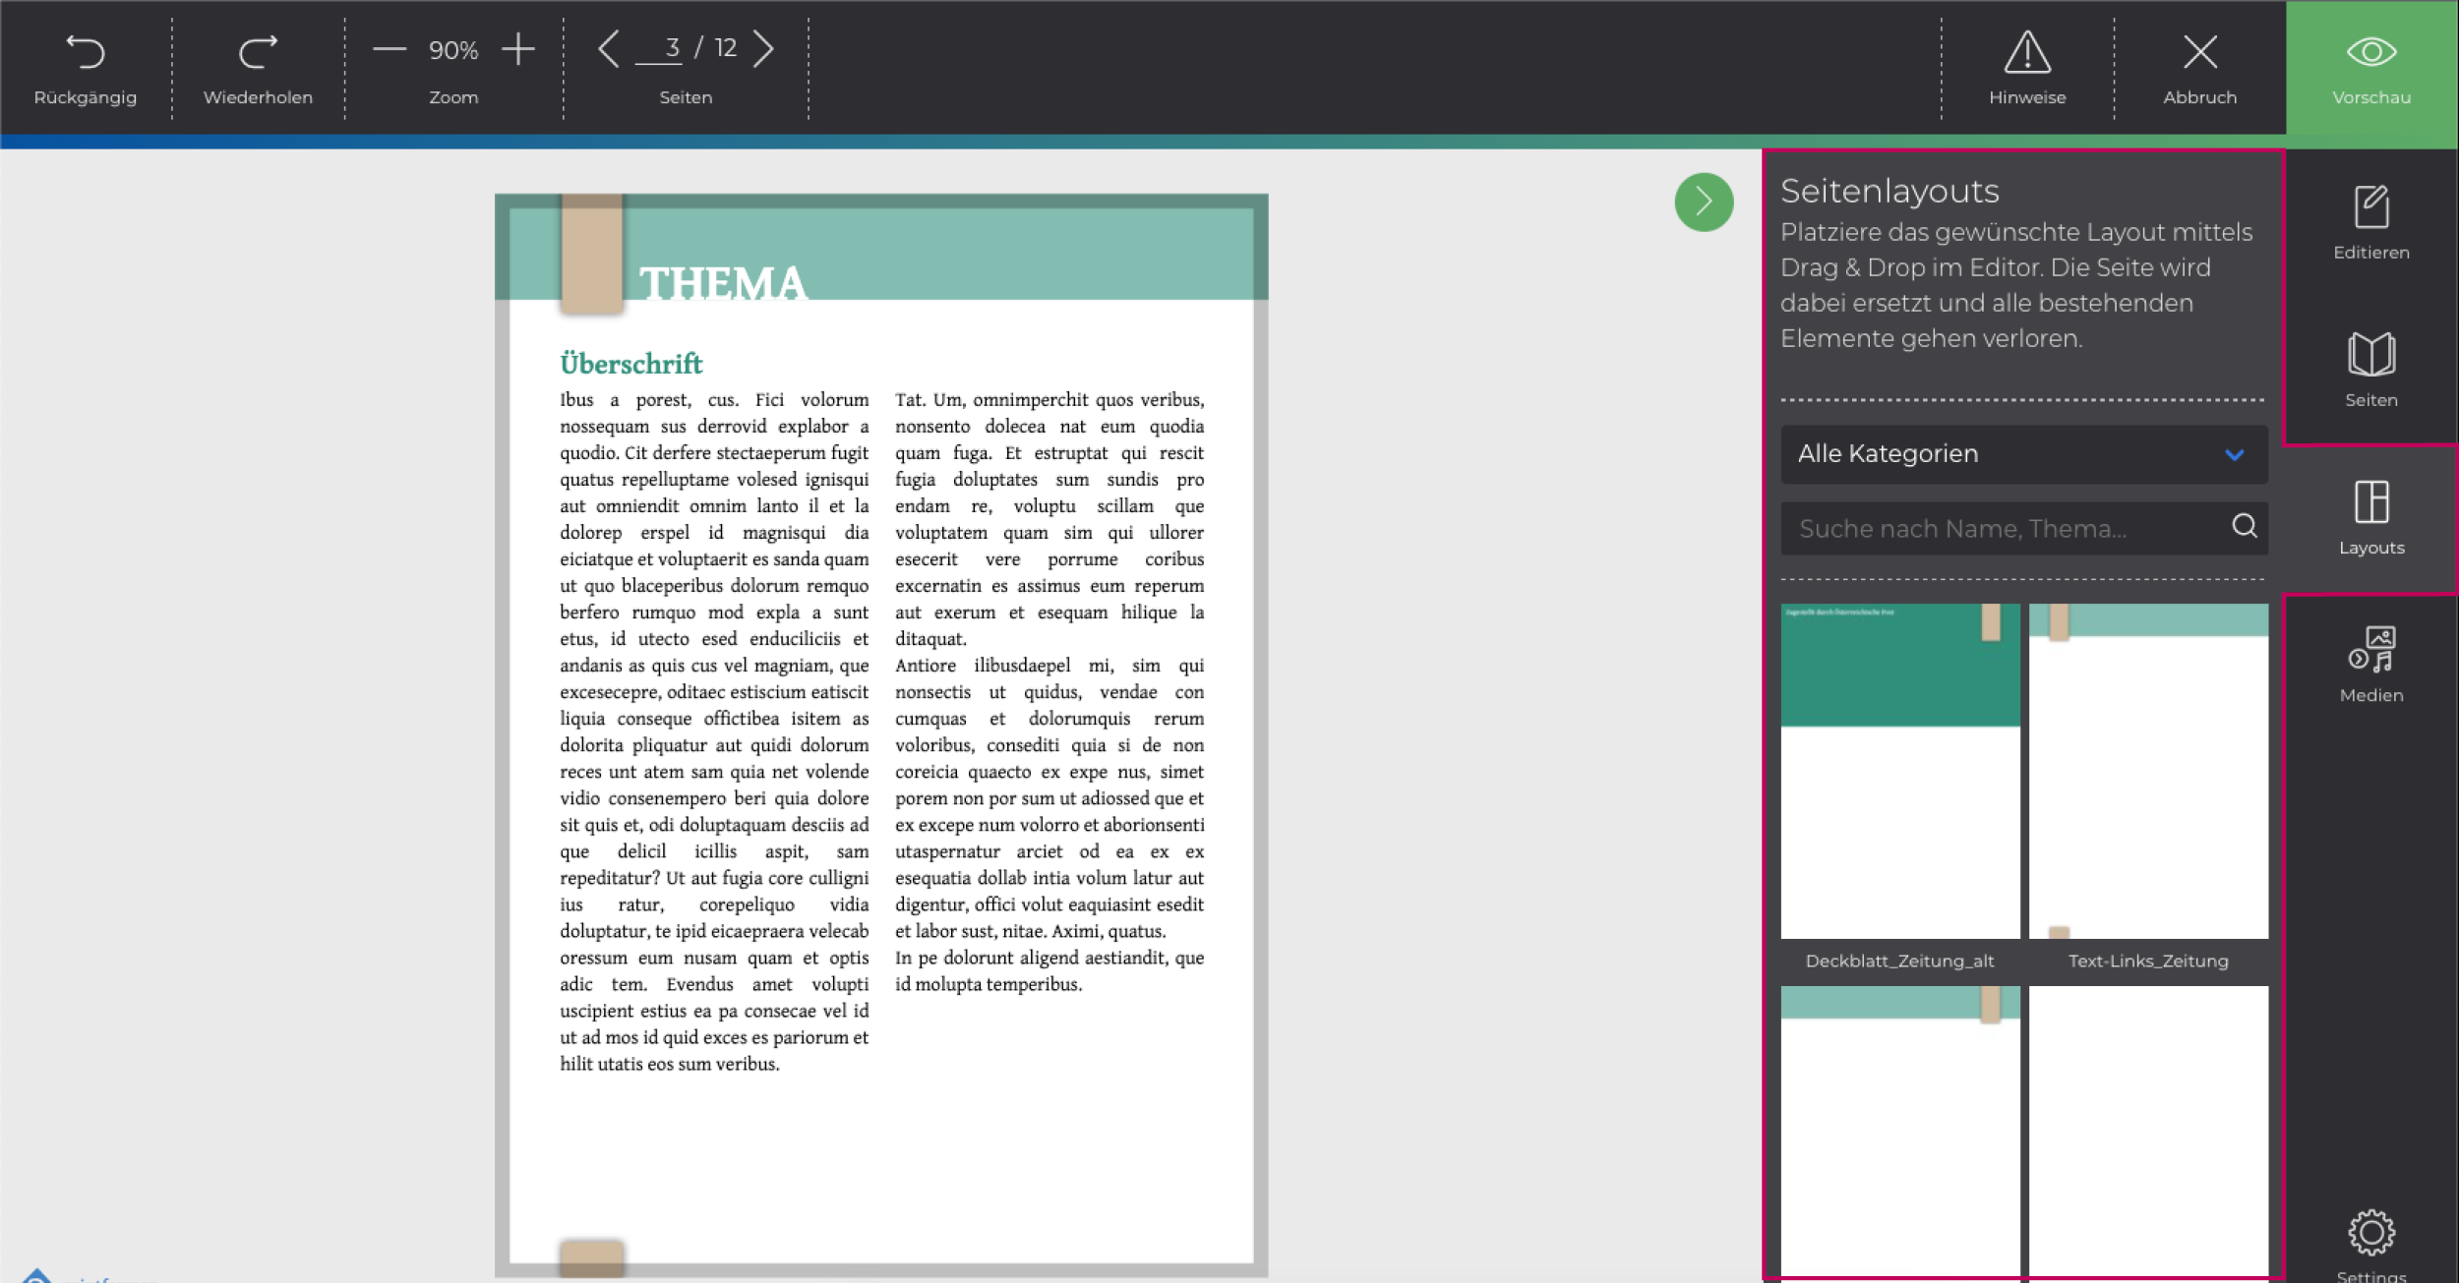Toggle Vorschau preview mode with the eye icon
This screenshot has height=1283, width=2459.
pyautogui.click(x=2371, y=52)
